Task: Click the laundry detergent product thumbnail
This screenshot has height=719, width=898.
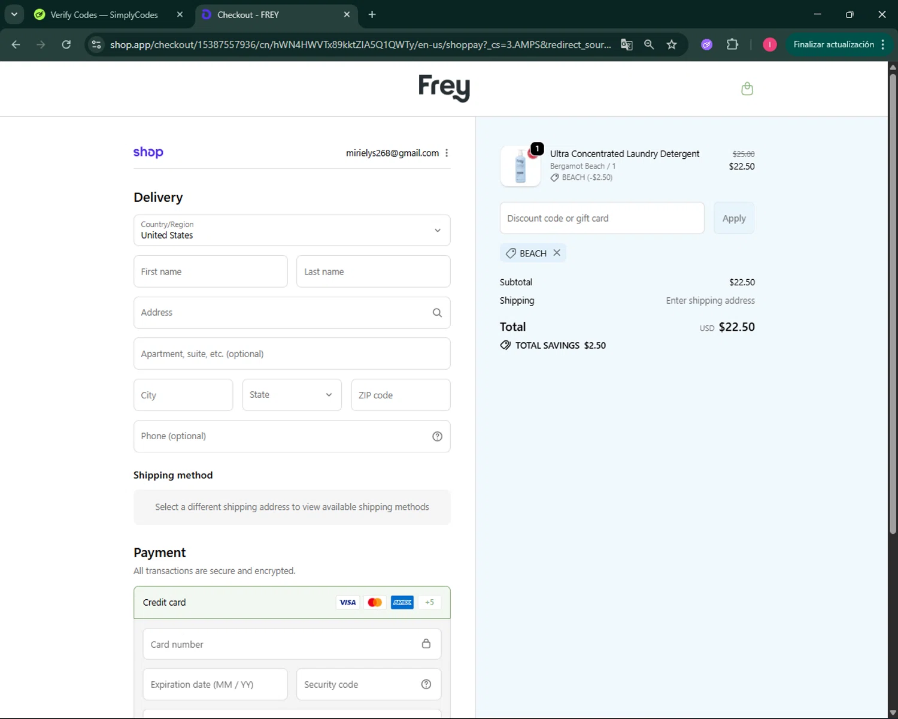Action: pyautogui.click(x=520, y=166)
